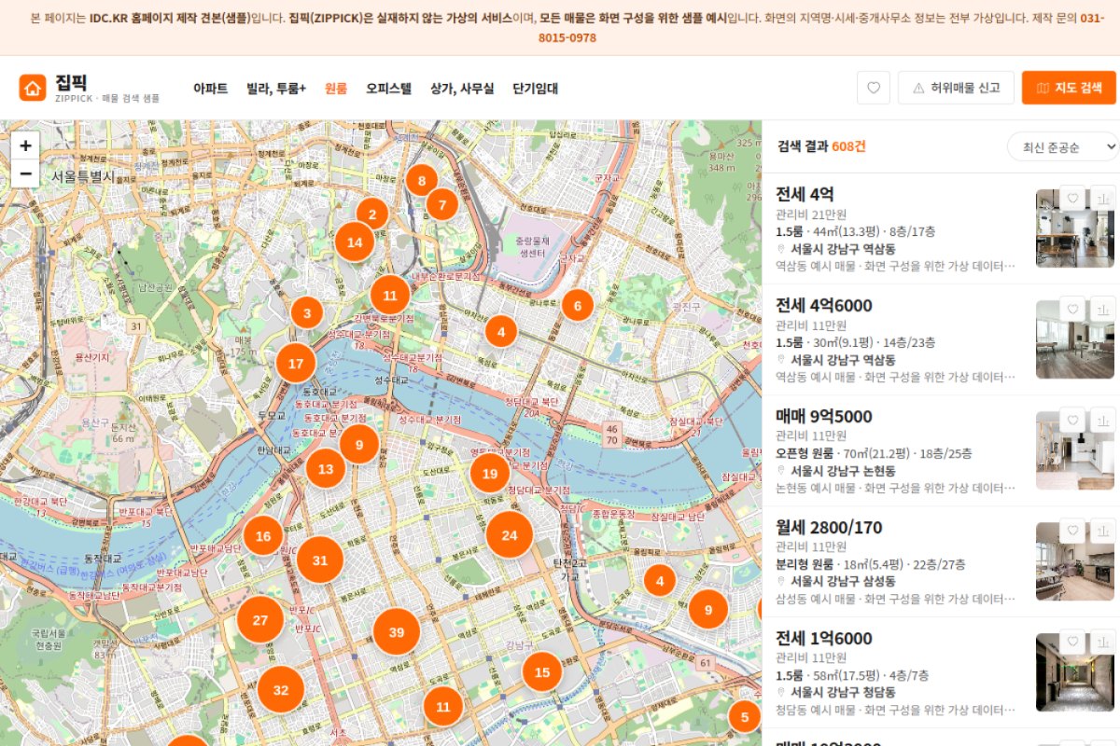Select map cluster marker 8
The width and height of the screenshot is (1120, 746).
(x=422, y=181)
